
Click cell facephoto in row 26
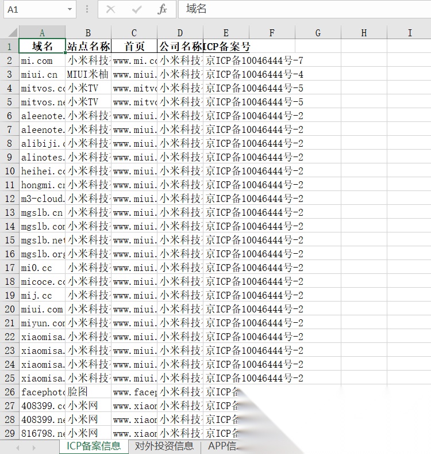(42, 392)
